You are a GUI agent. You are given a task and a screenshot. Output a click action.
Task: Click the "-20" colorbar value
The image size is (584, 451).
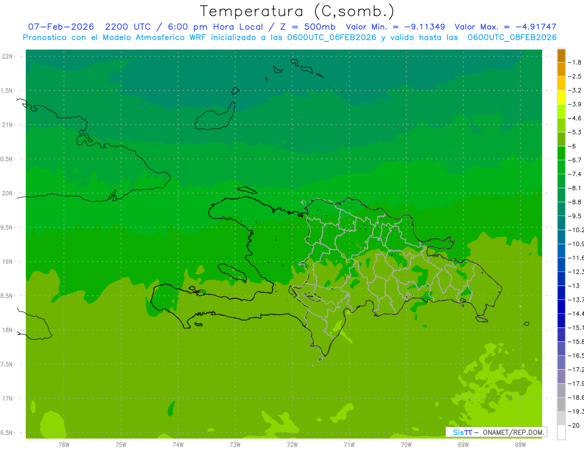(575, 425)
